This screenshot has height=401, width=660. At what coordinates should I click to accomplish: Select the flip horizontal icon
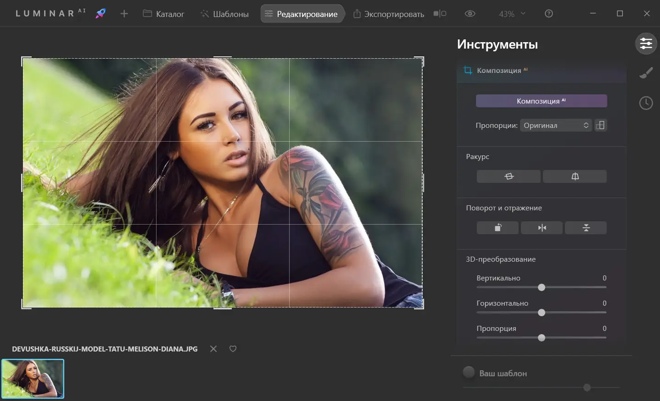pyautogui.click(x=542, y=227)
